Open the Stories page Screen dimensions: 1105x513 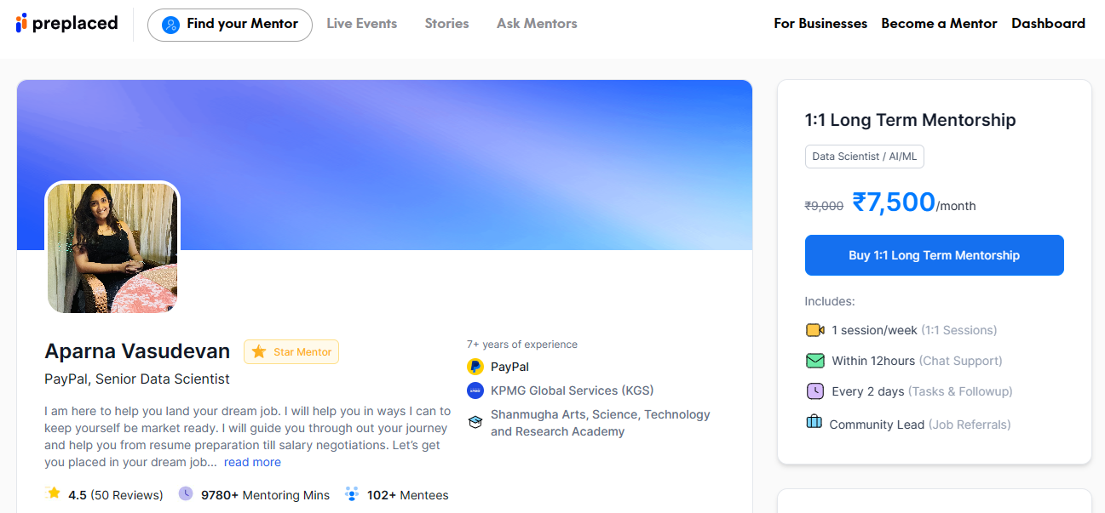447,24
